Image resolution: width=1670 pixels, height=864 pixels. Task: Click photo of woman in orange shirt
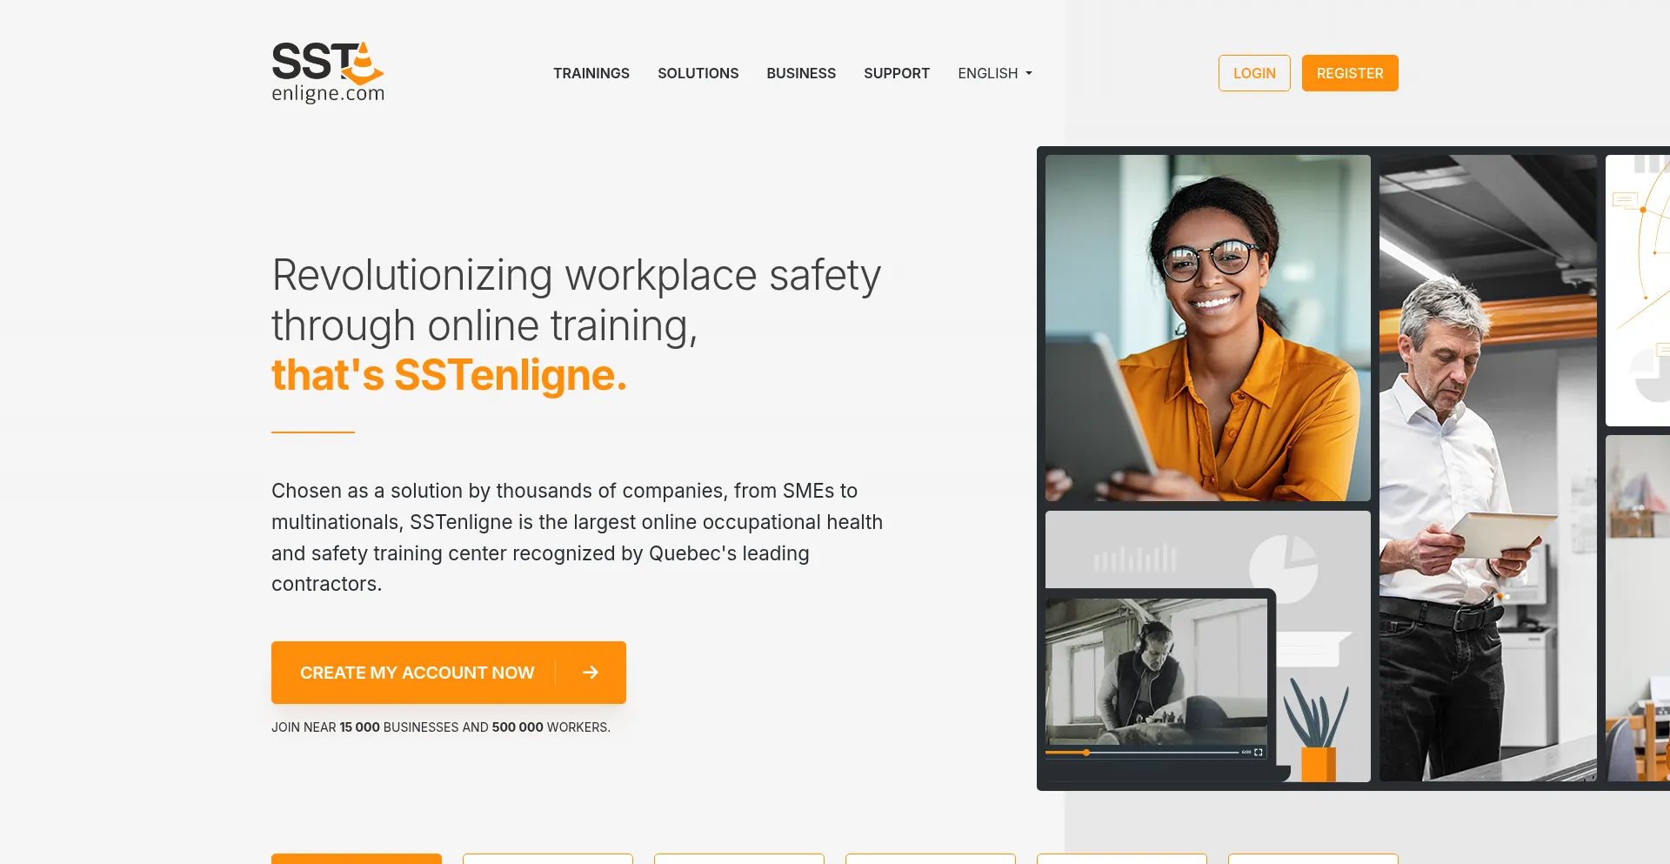pos(1208,328)
